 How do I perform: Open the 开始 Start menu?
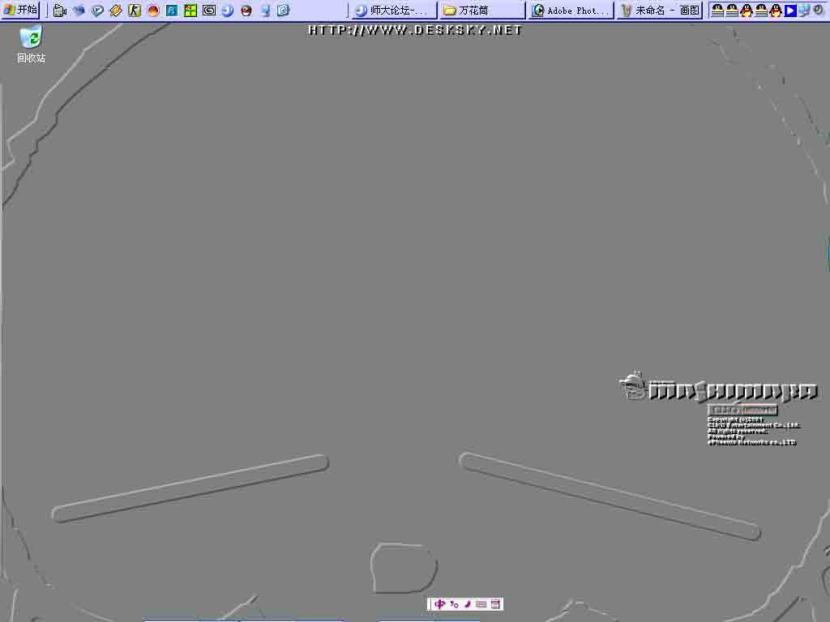[x=21, y=11]
